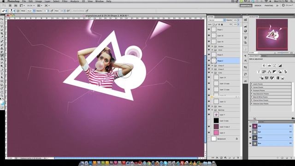This screenshot has height=166, width=295.
Task: Select the RGB composite channel
Action: pyautogui.click(x=271, y=126)
